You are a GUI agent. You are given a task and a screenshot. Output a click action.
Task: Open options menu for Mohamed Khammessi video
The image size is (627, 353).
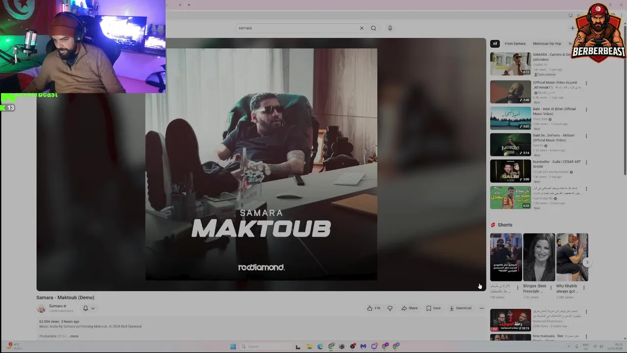click(x=586, y=312)
